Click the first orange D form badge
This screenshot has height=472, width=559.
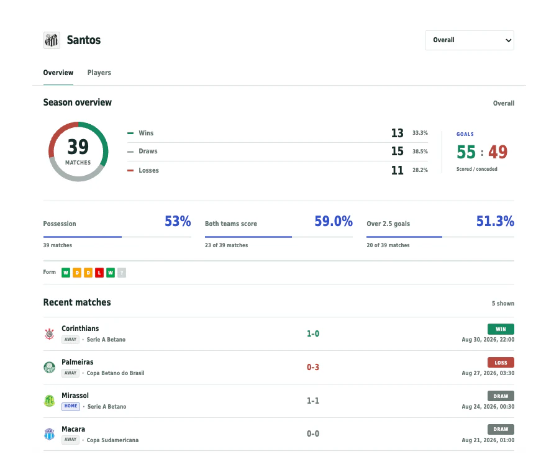coord(77,273)
